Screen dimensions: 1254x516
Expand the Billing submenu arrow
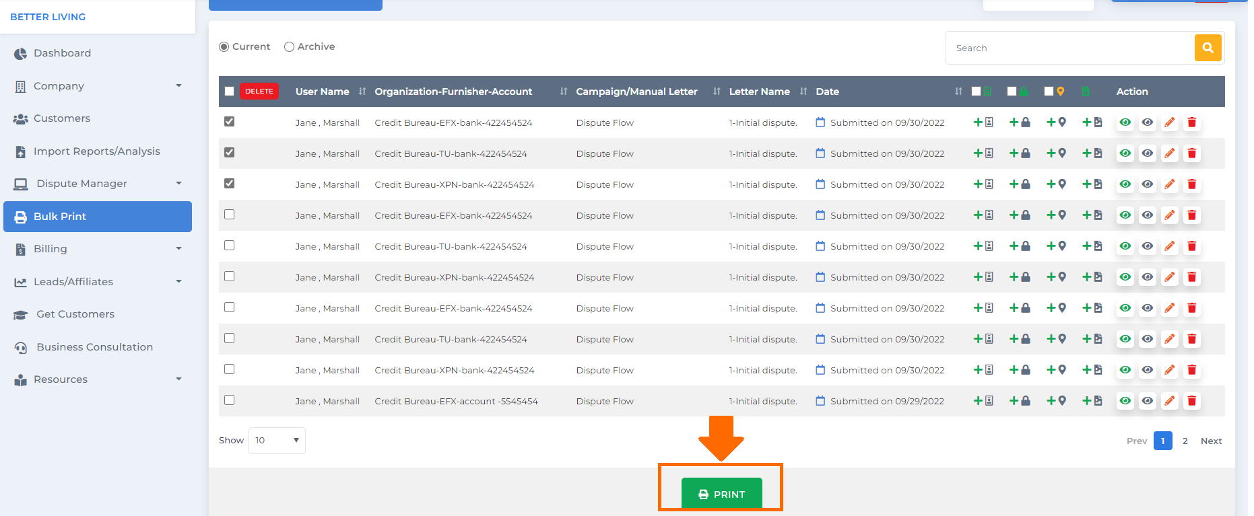(x=178, y=248)
